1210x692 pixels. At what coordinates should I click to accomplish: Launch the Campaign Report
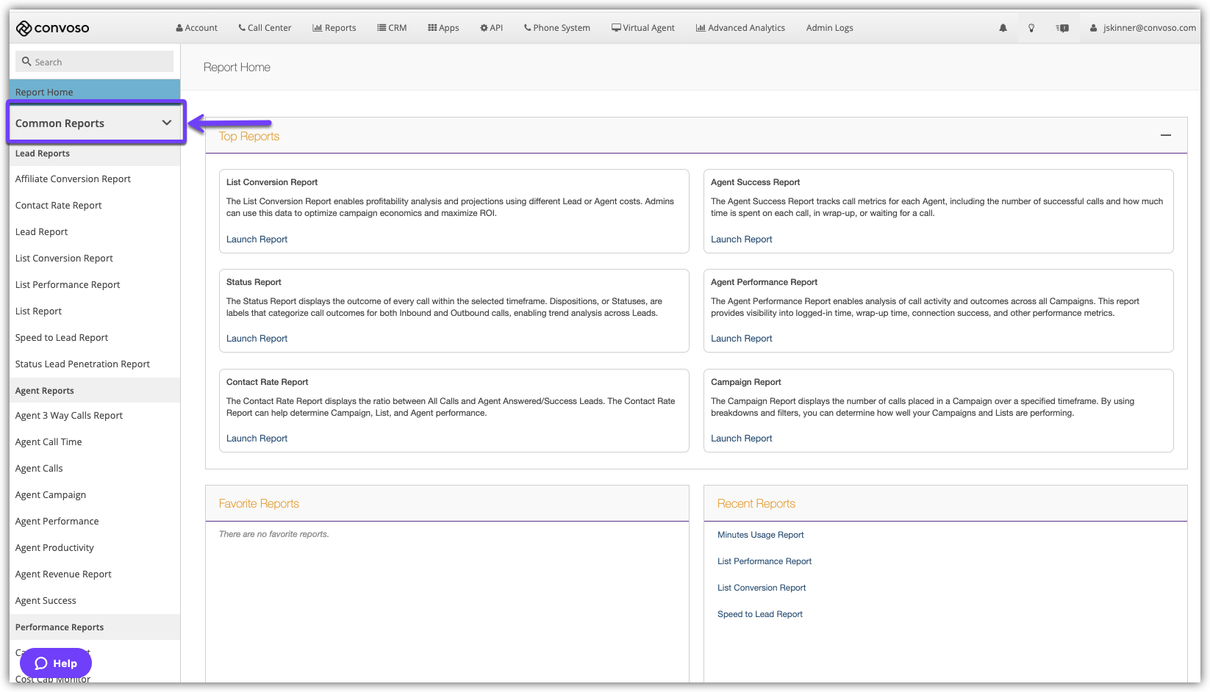[741, 439]
